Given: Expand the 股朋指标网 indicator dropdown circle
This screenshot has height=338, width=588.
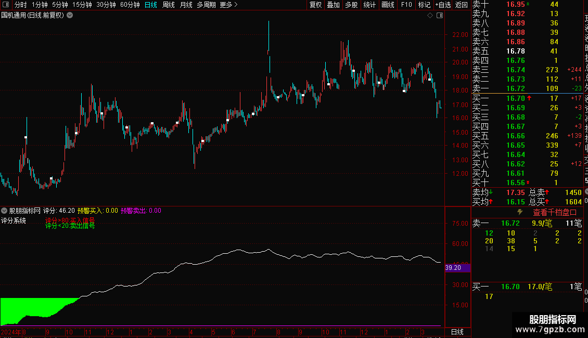Looking at the screenshot, I should point(4,211).
